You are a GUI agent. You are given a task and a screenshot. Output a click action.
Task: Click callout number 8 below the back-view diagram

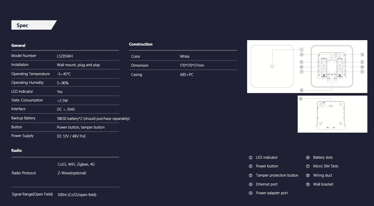(301, 90)
